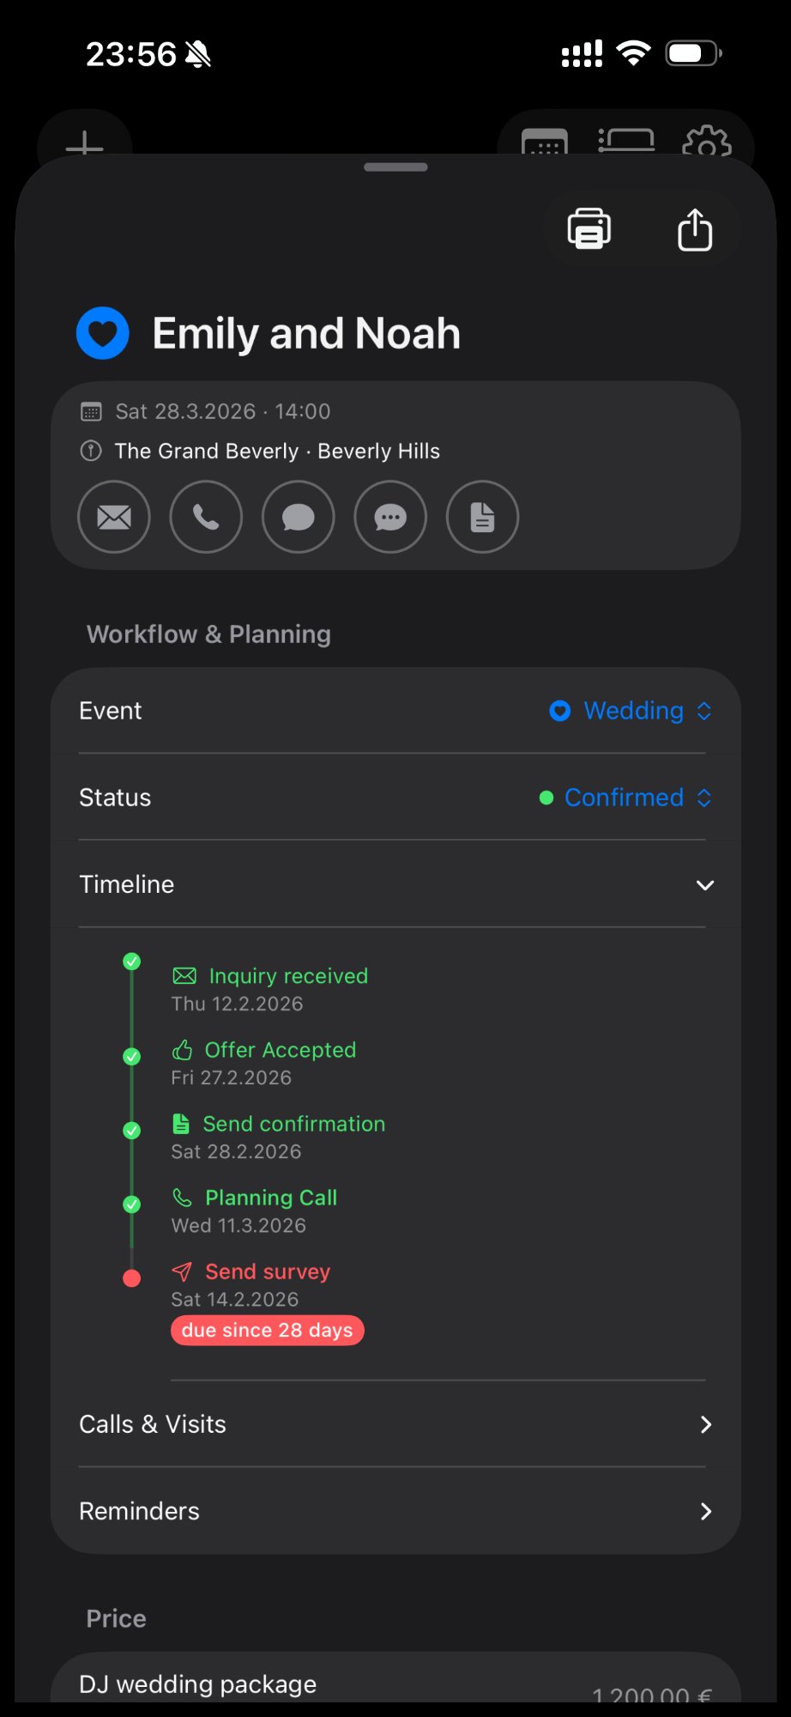Open the Reminders section
Viewport: 791px width, 1717px height.
[x=392, y=1511]
